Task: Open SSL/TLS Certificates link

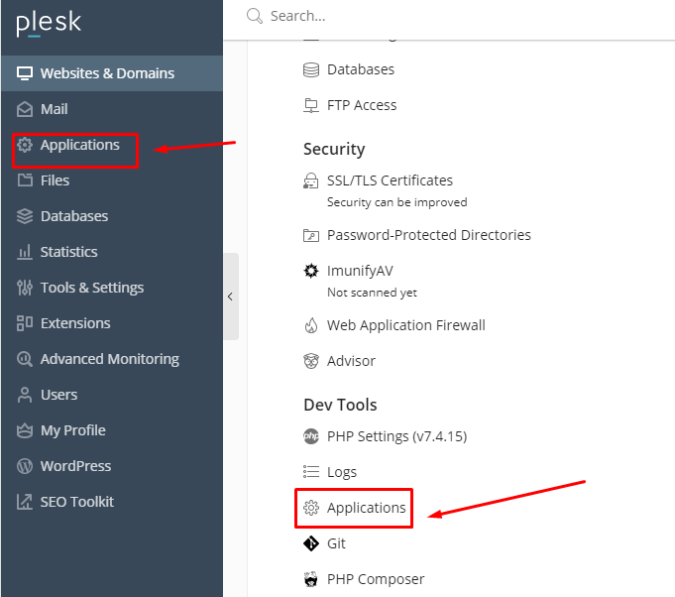Action: [390, 180]
